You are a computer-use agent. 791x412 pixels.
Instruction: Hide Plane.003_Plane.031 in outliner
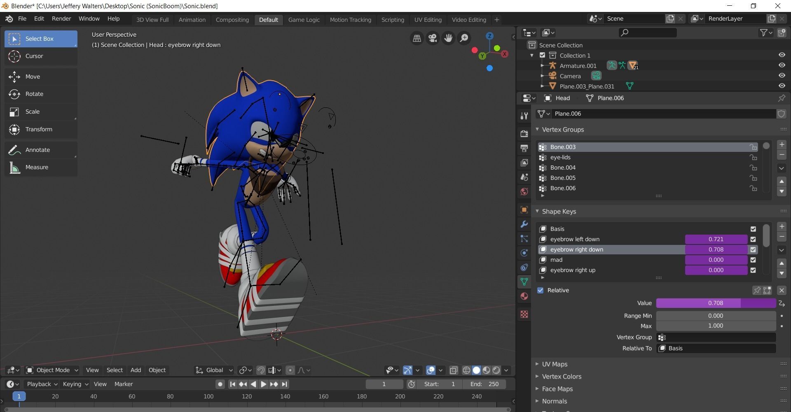tap(781, 86)
